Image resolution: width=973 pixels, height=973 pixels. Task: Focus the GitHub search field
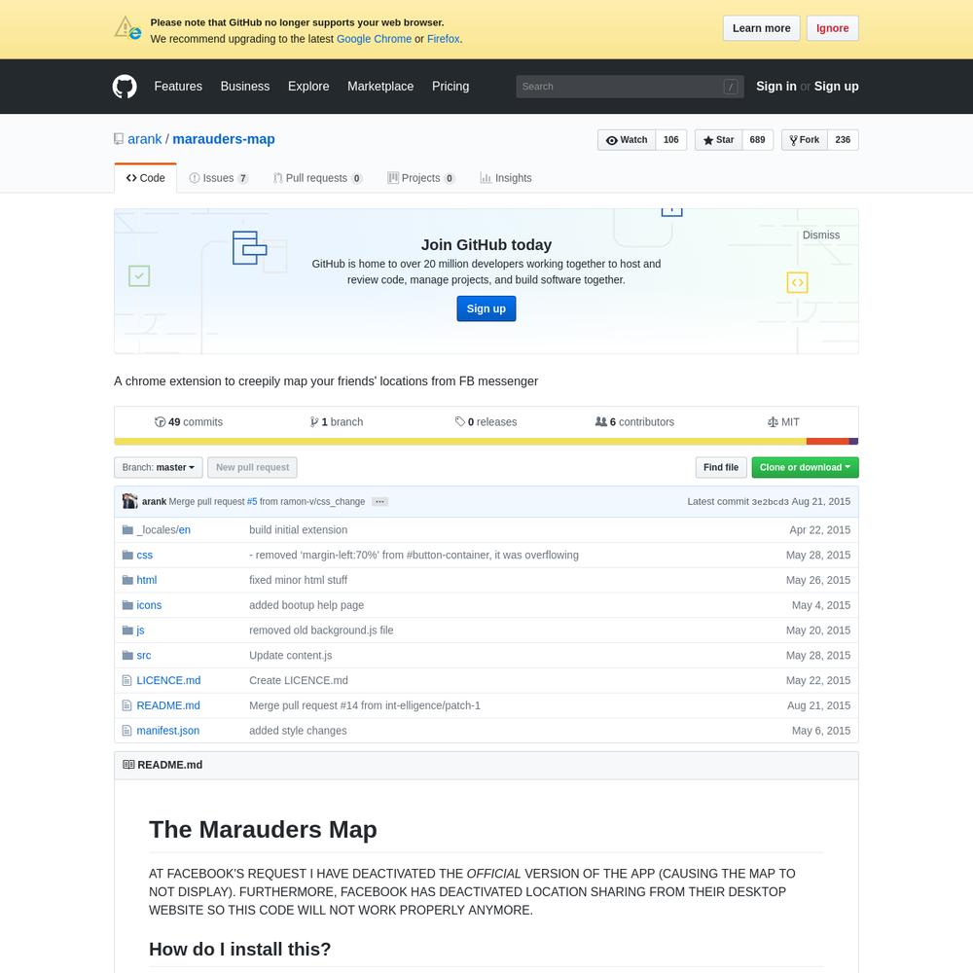[x=630, y=87]
